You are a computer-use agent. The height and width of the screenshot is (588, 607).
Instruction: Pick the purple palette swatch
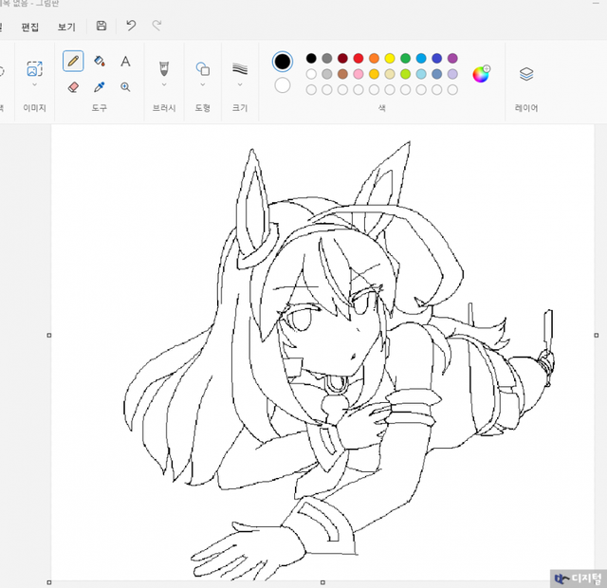point(452,59)
